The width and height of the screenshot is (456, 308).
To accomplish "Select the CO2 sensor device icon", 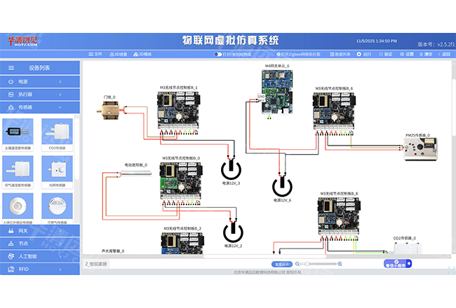I will (x=60, y=132).
